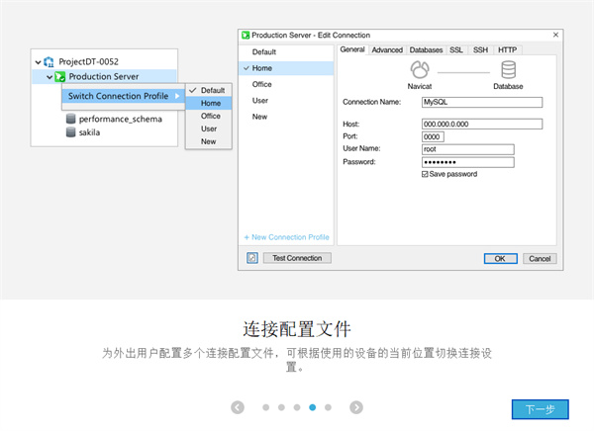
Task: Click the User Name input field
Action: [468, 149]
